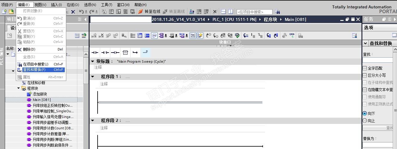Collapse 程序段 1 network

click(93, 77)
